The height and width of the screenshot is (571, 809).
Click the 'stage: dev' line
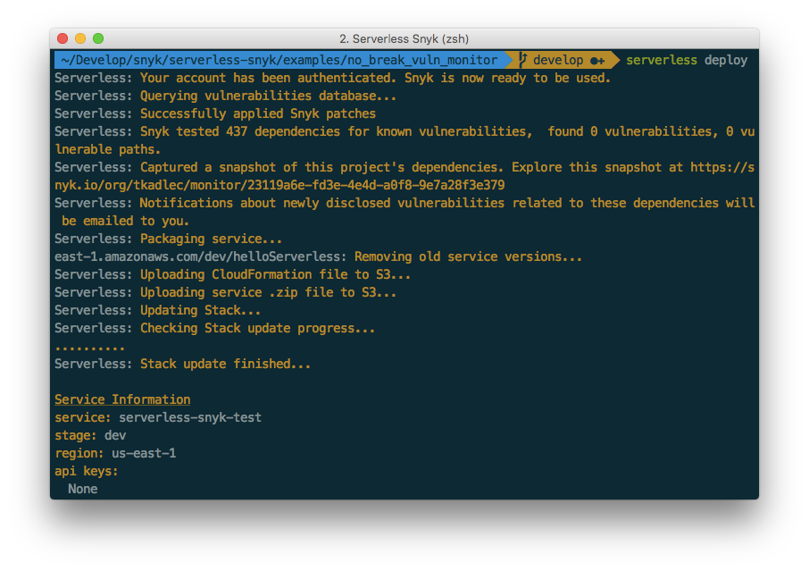point(90,435)
